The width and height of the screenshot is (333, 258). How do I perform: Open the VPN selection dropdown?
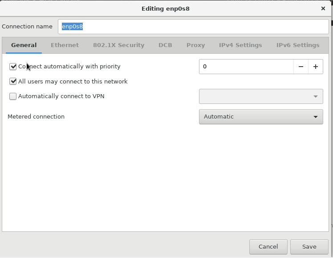(x=261, y=96)
